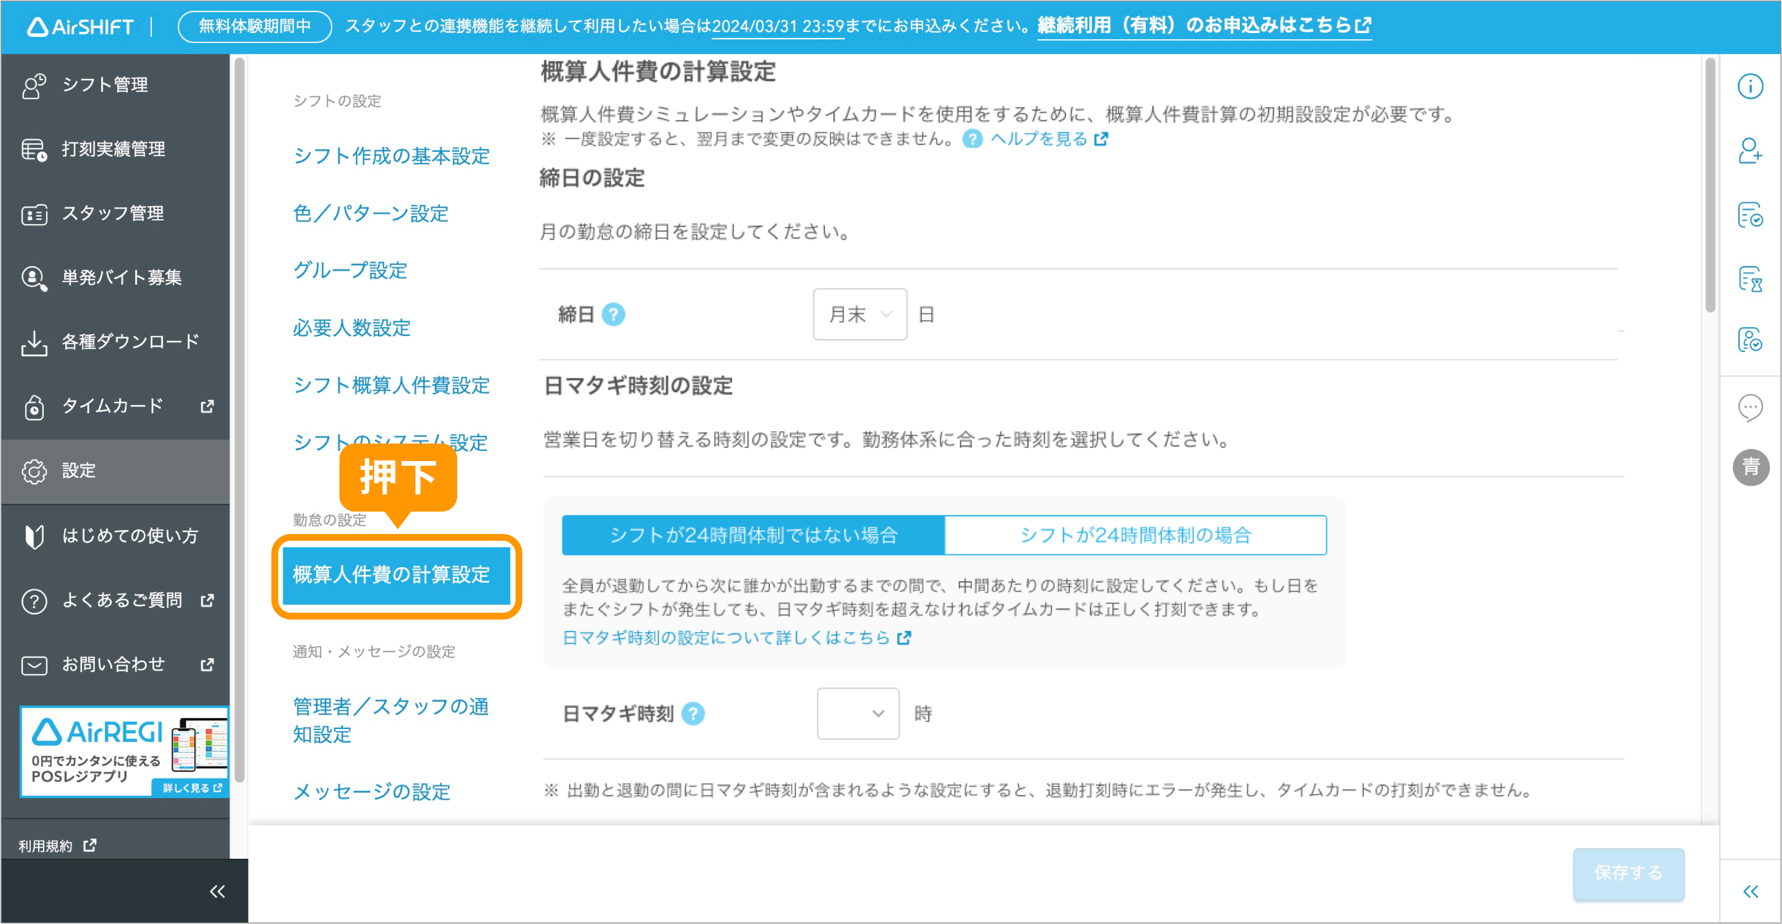Image resolution: width=1782 pixels, height=924 pixels.
Task: Open 打刻実績管理 in the sidebar
Action: (115, 149)
